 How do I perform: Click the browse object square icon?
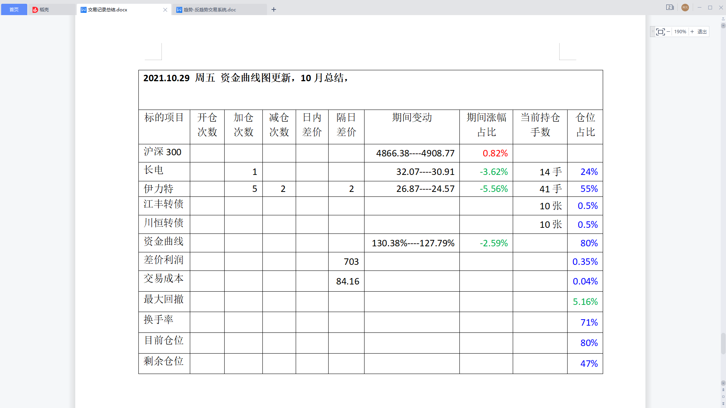pyautogui.click(x=723, y=397)
